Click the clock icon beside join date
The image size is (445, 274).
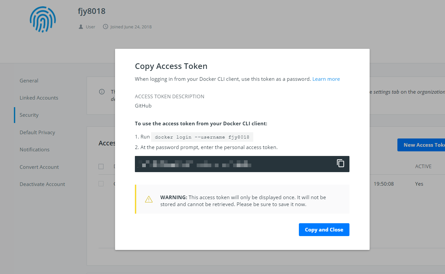point(105,27)
